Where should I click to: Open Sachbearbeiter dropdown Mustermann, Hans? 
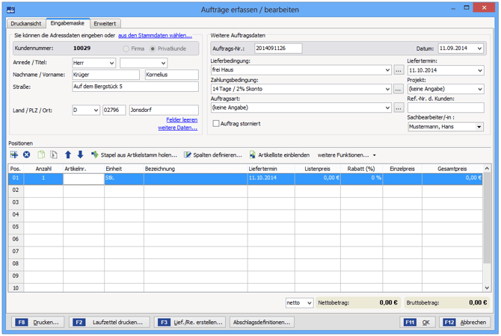[x=479, y=127]
